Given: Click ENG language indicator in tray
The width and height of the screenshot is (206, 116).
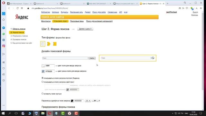Looking at the screenshot, I should [x=186, y=113].
